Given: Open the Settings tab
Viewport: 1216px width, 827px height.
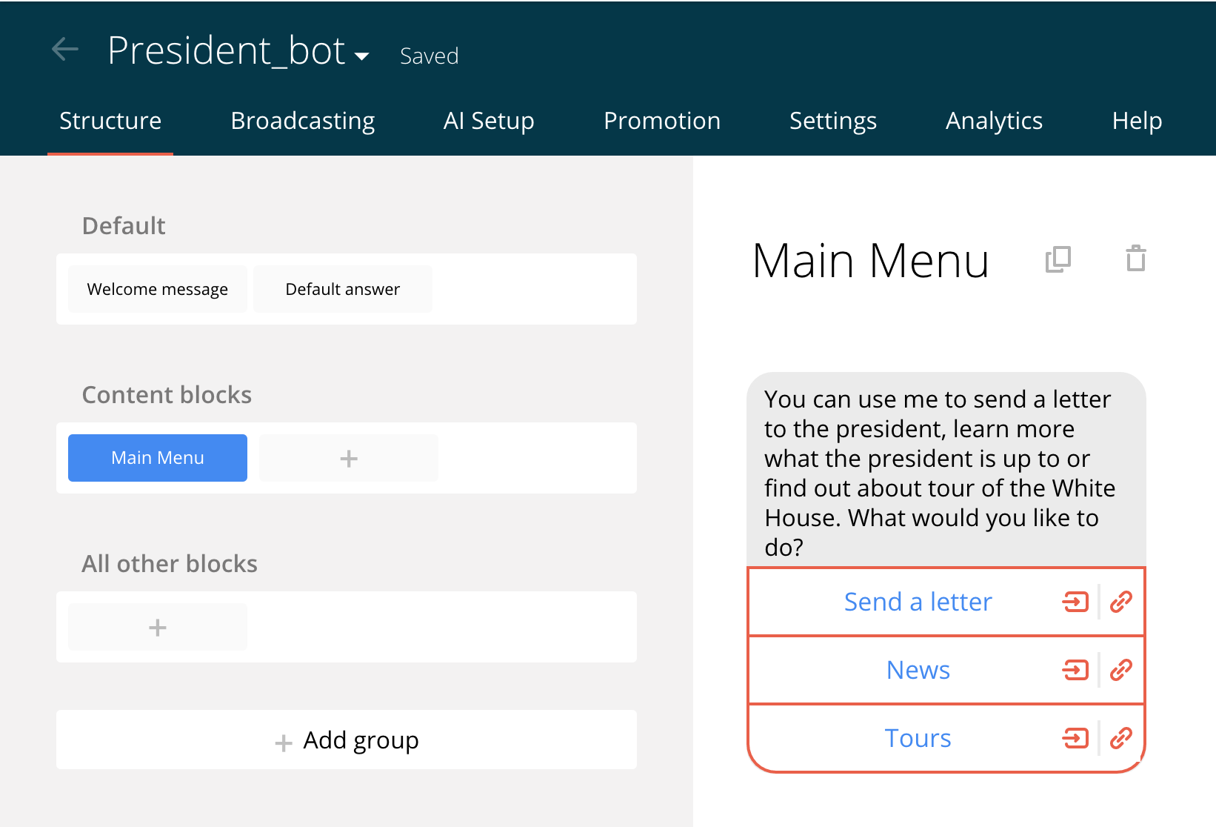Looking at the screenshot, I should click(832, 121).
